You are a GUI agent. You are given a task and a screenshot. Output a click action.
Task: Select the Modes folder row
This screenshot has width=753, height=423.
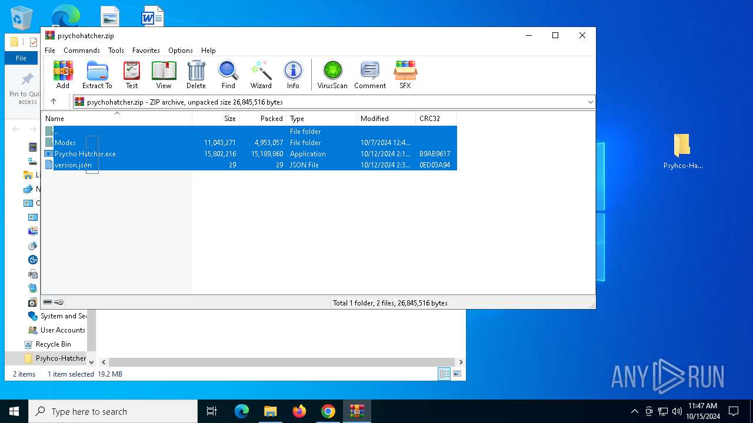pyautogui.click(x=250, y=143)
